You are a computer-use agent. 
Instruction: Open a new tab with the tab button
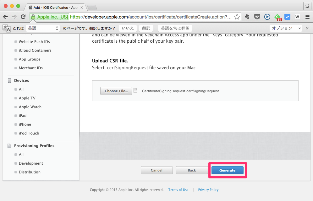(x=92, y=8)
